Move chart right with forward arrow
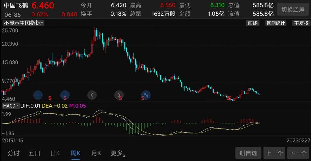312x161 pixels. 119,95
